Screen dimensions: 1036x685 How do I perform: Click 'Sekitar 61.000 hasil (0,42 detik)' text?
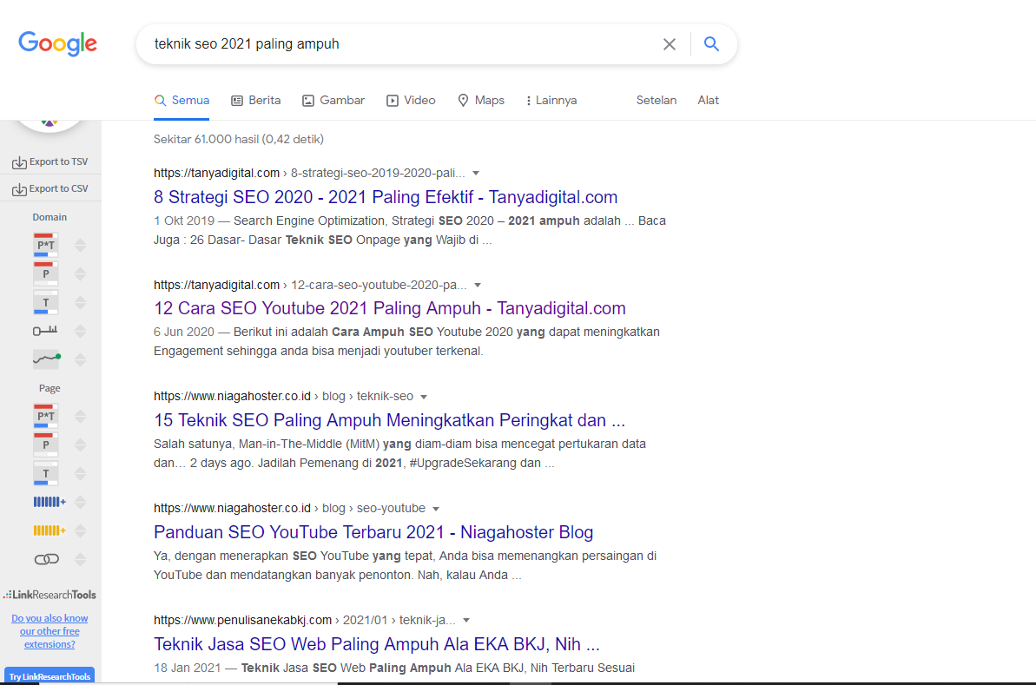239,140
